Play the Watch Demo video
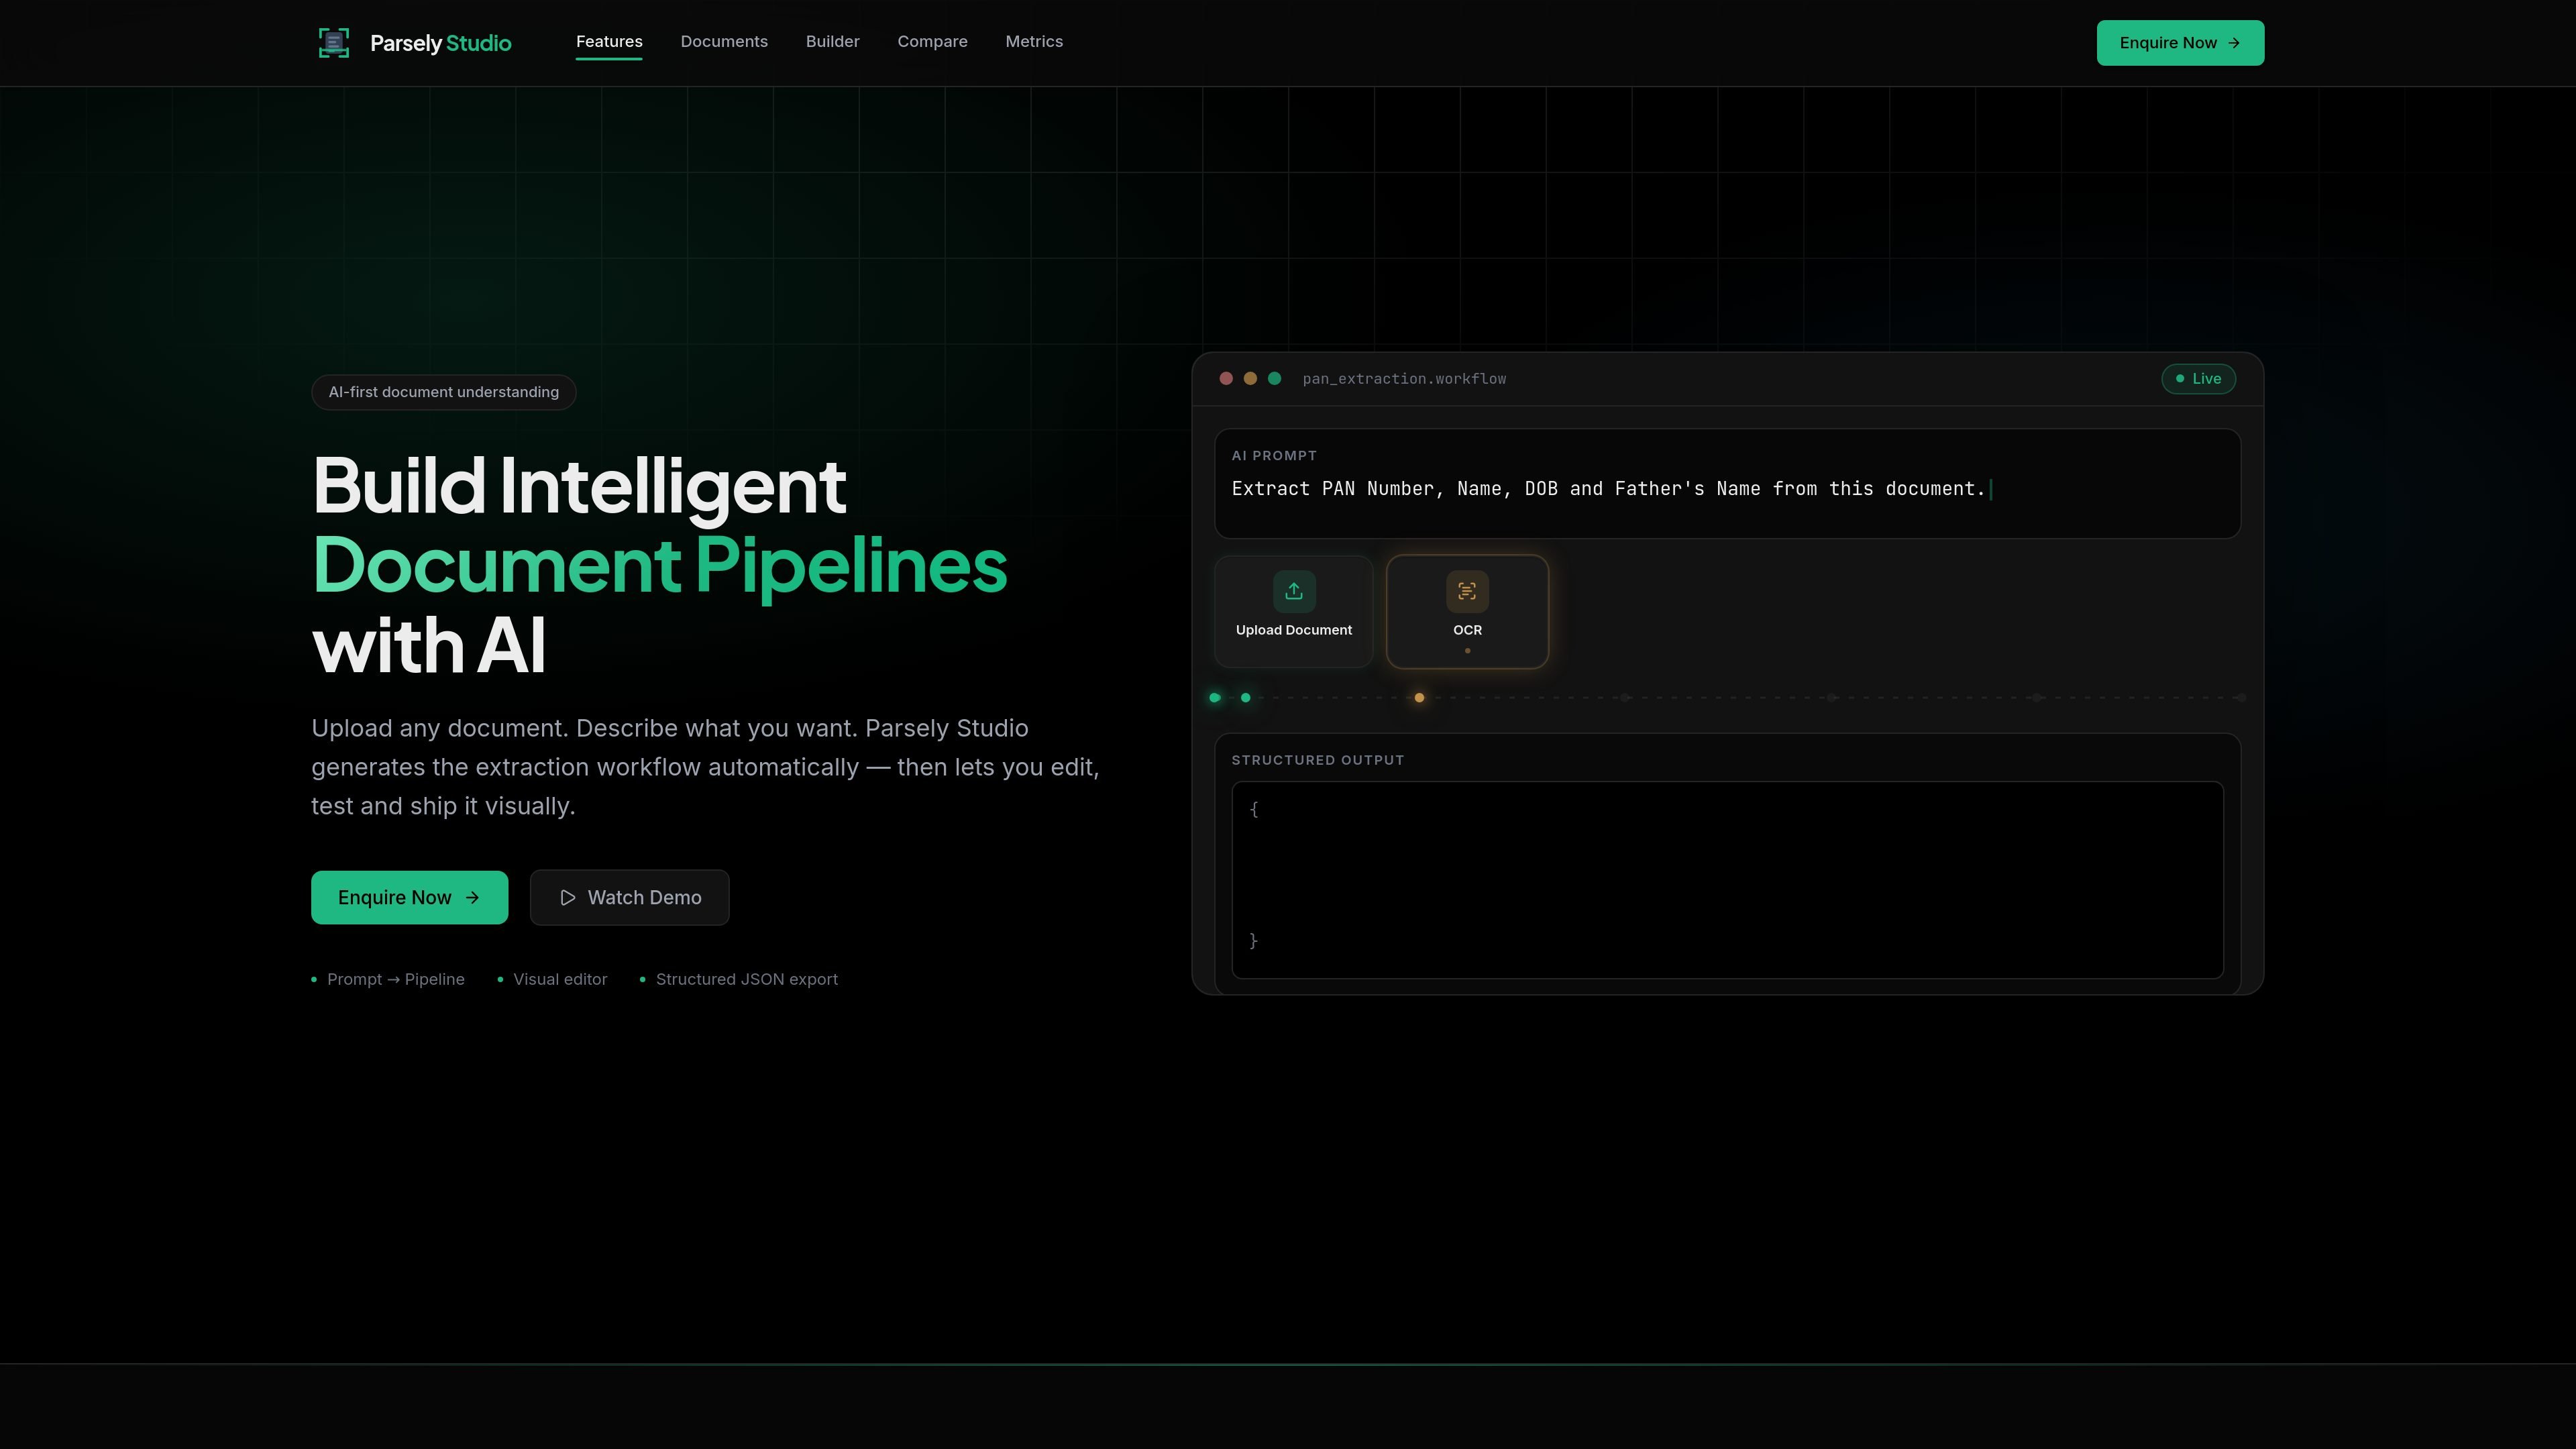Screen dimensions: 2576x1449 [629, 898]
